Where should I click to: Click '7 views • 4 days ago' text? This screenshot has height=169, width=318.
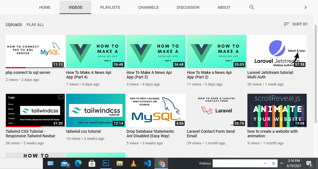(x=83, y=84)
